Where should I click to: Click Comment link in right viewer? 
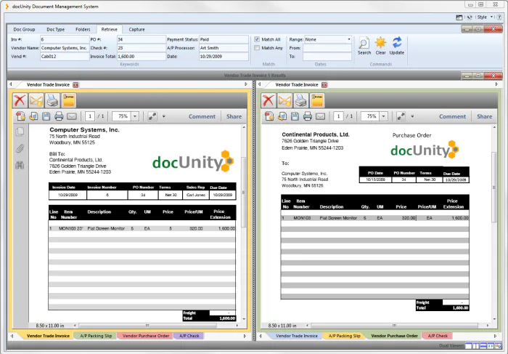click(452, 116)
